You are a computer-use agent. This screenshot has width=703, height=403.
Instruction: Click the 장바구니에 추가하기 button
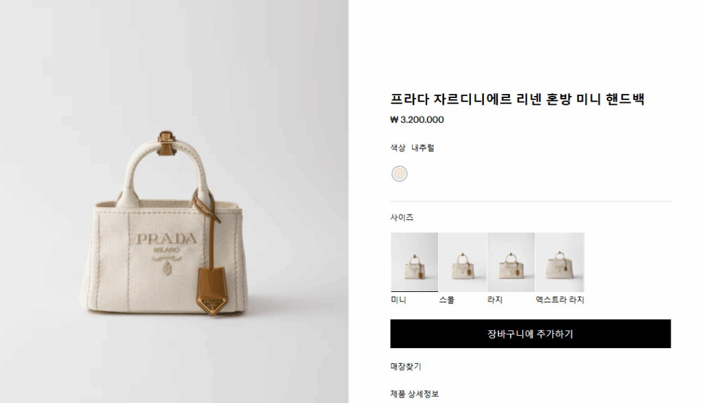point(531,334)
